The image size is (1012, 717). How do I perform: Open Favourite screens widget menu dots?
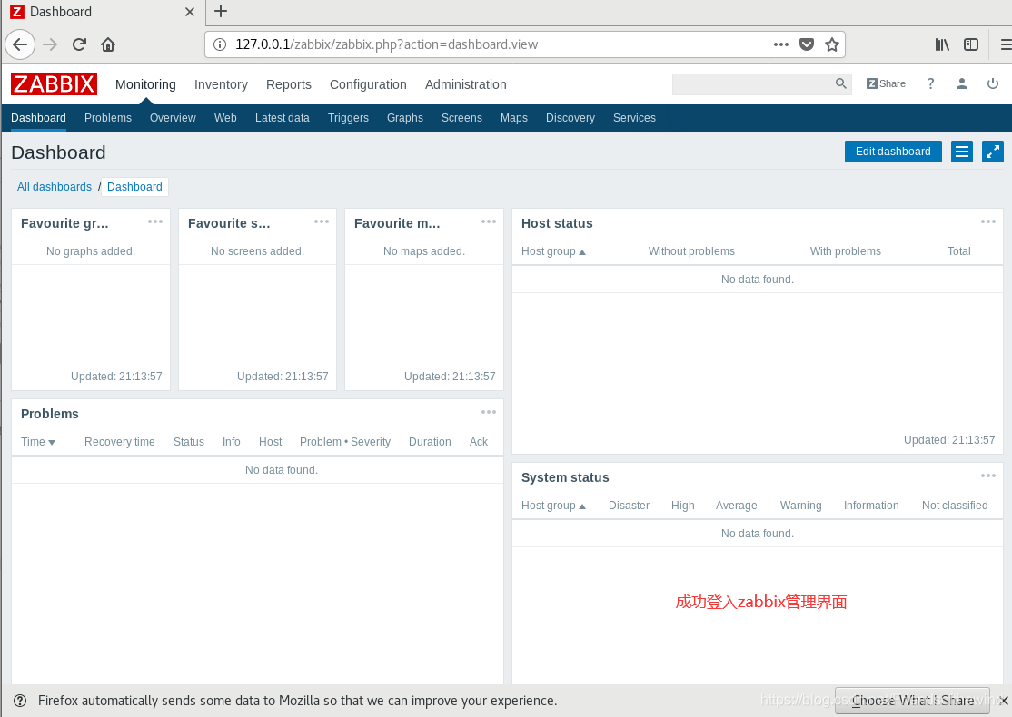point(322,221)
